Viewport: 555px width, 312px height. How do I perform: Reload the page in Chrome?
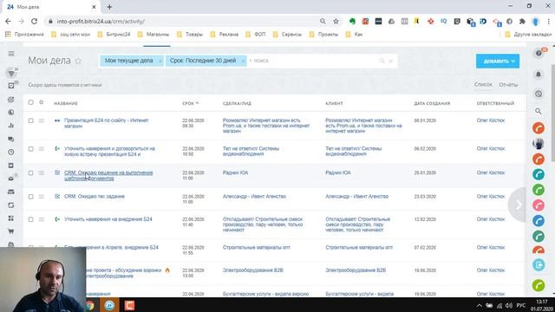[35, 21]
